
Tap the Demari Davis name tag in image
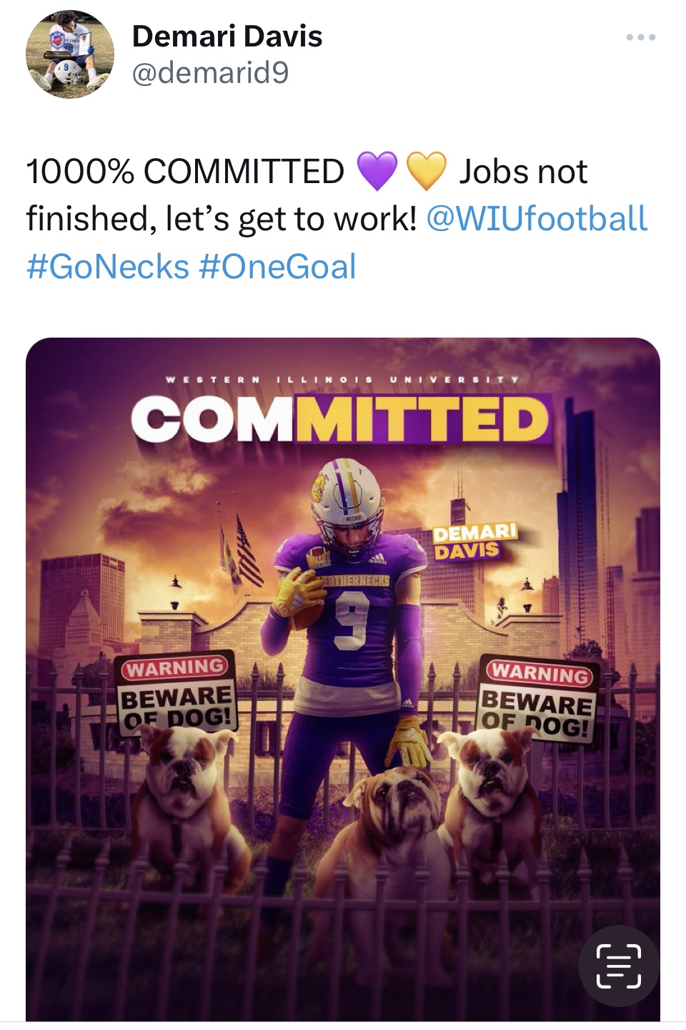click(x=475, y=541)
